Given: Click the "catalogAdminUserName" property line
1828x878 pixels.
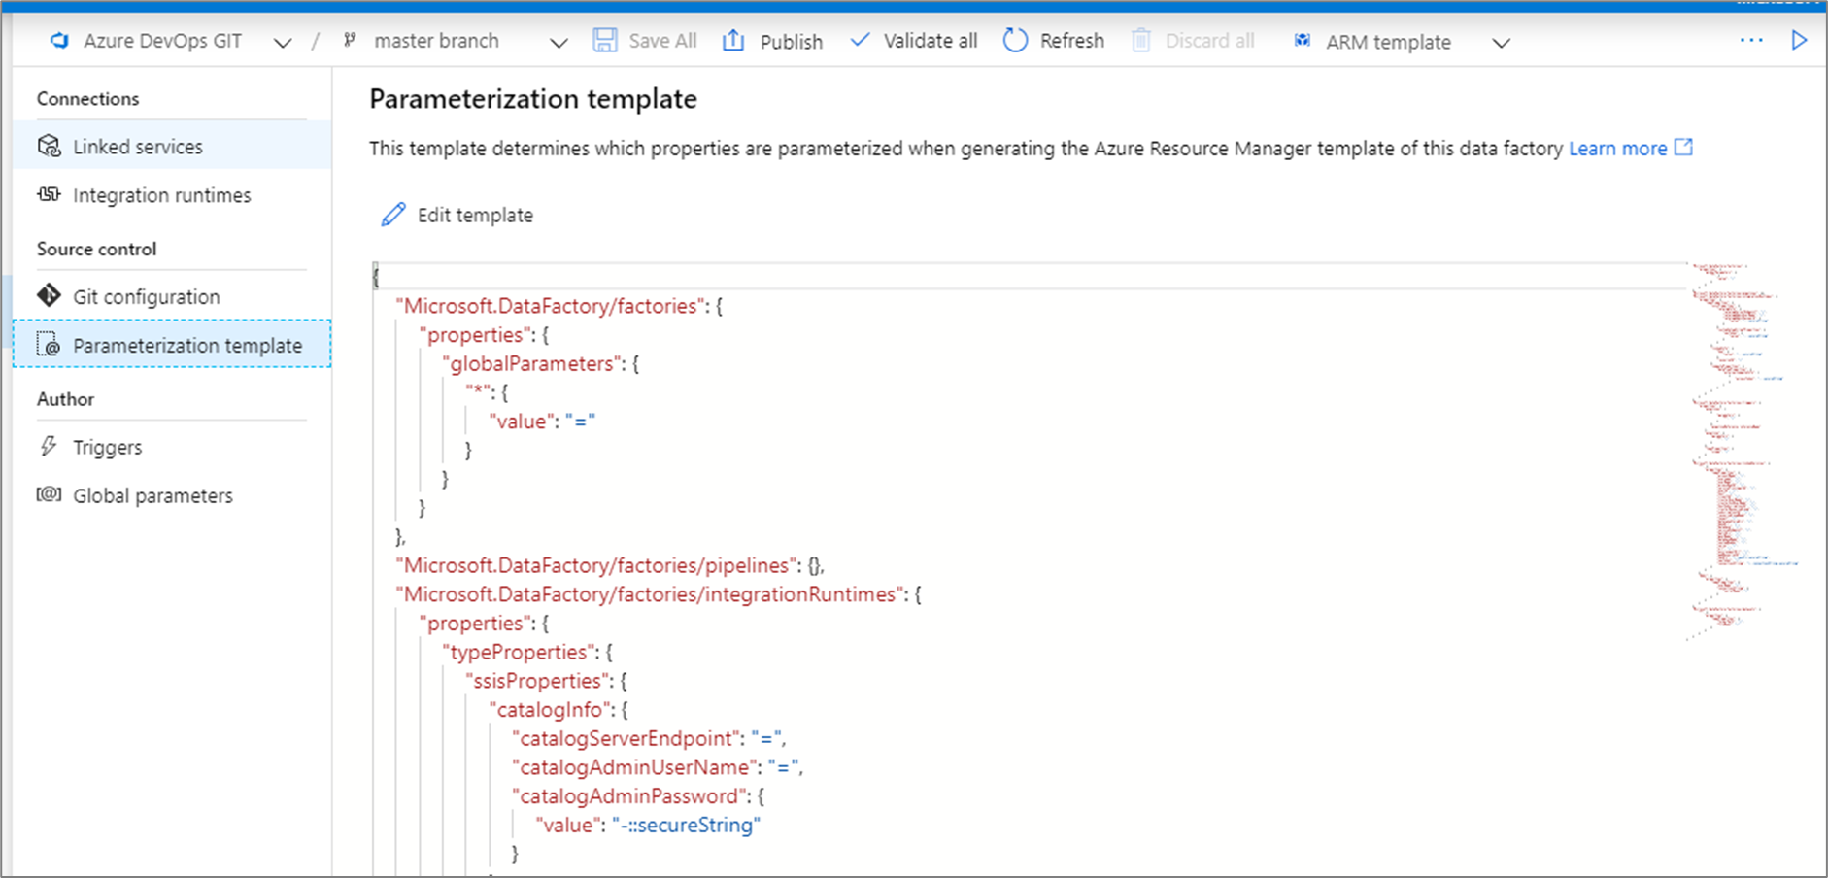Looking at the screenshot, I should 658,767.
